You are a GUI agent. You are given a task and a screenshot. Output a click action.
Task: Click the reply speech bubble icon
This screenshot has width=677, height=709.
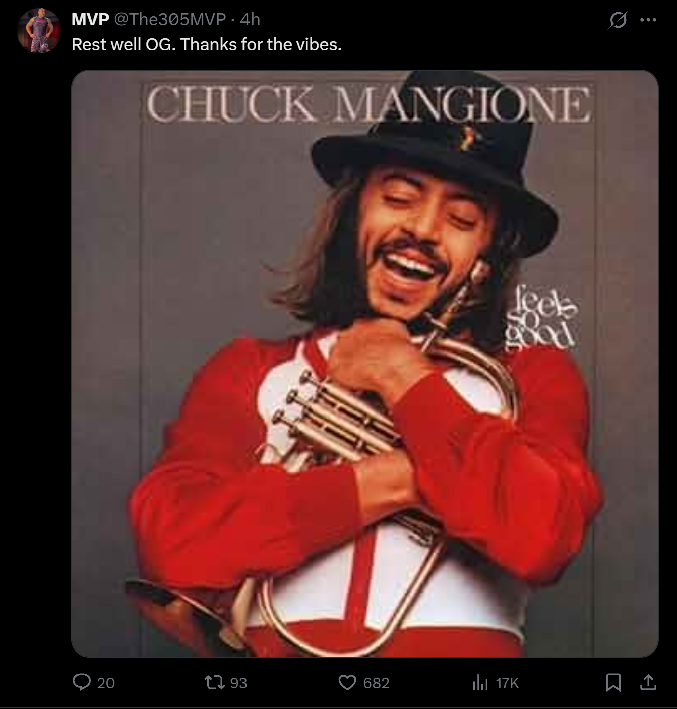(81, 682)
